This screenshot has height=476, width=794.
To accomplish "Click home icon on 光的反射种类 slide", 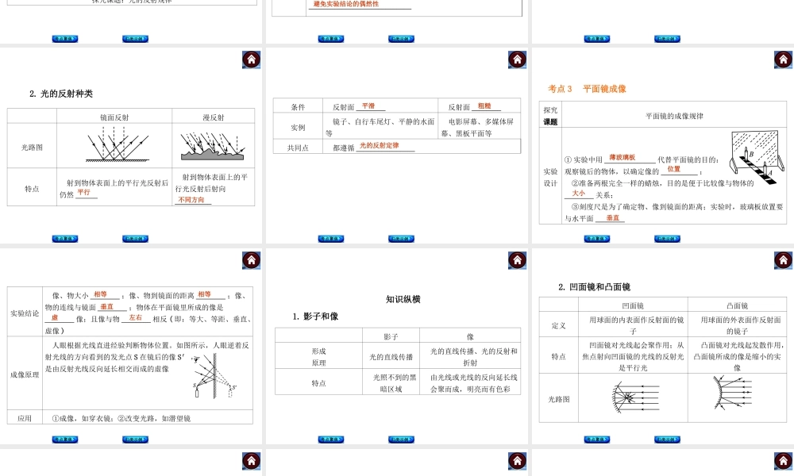I will click(251, 59).
